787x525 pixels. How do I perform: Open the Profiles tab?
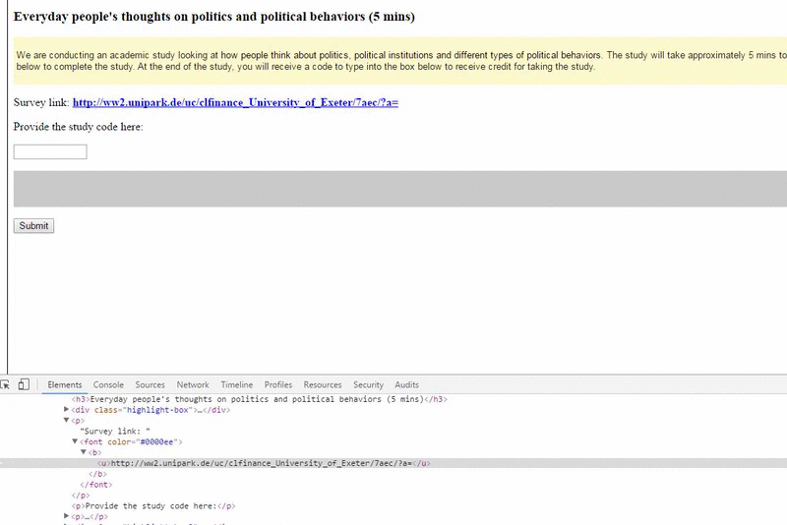(278, 384)
